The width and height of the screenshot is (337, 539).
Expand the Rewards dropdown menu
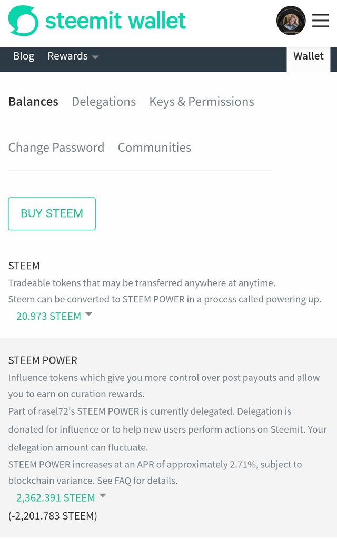point(73,56)
